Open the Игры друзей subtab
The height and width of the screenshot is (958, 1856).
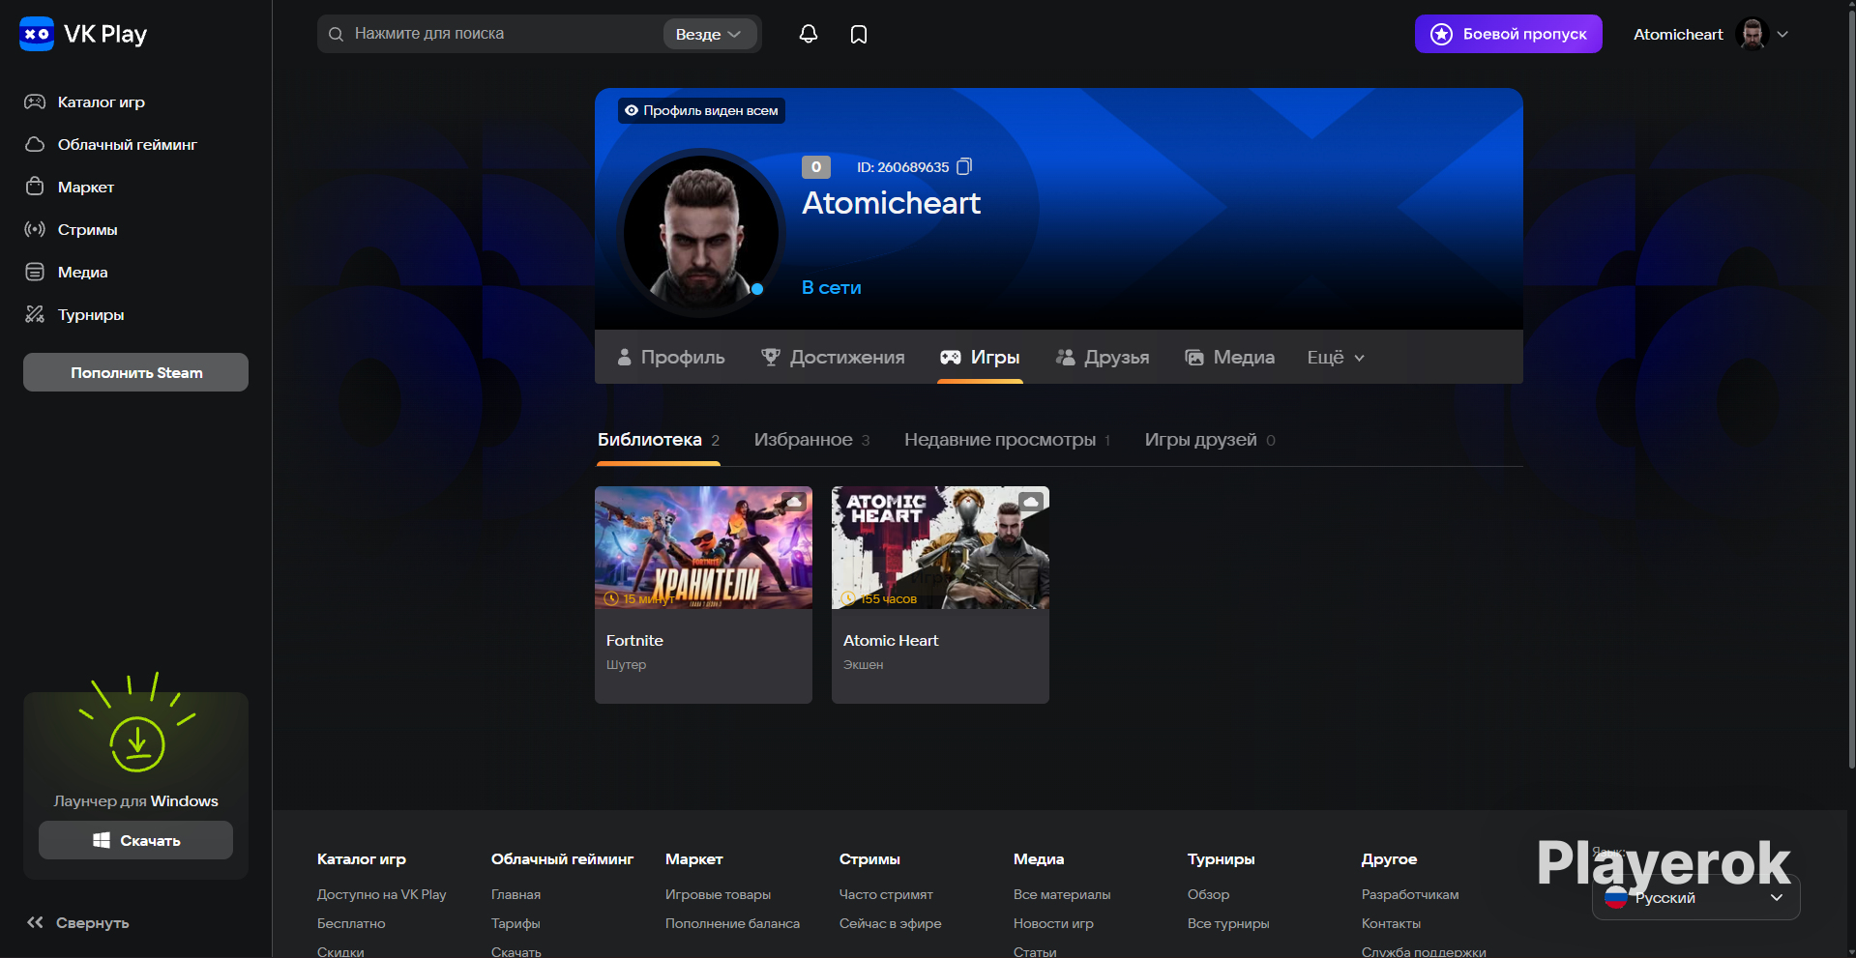(x=1210, y=440)
